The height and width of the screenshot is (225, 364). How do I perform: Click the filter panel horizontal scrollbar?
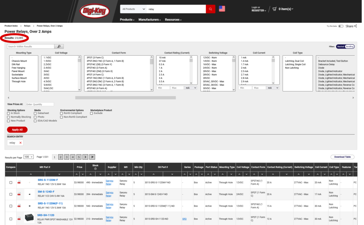tap(125, 98)
